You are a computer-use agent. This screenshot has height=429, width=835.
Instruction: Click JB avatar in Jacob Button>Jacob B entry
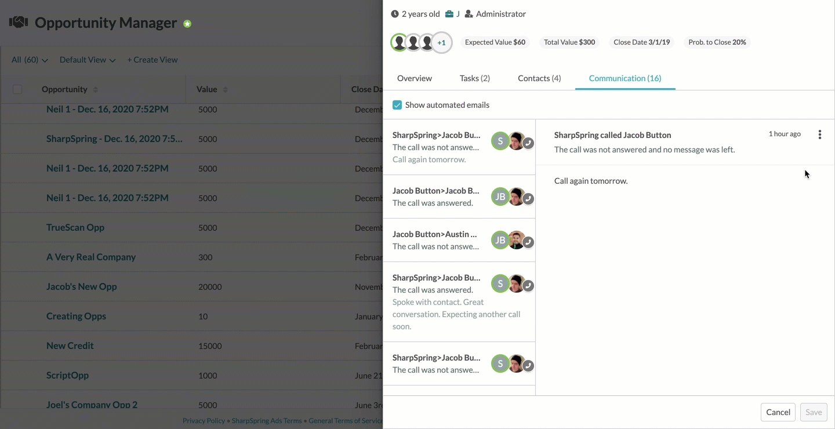500,197
